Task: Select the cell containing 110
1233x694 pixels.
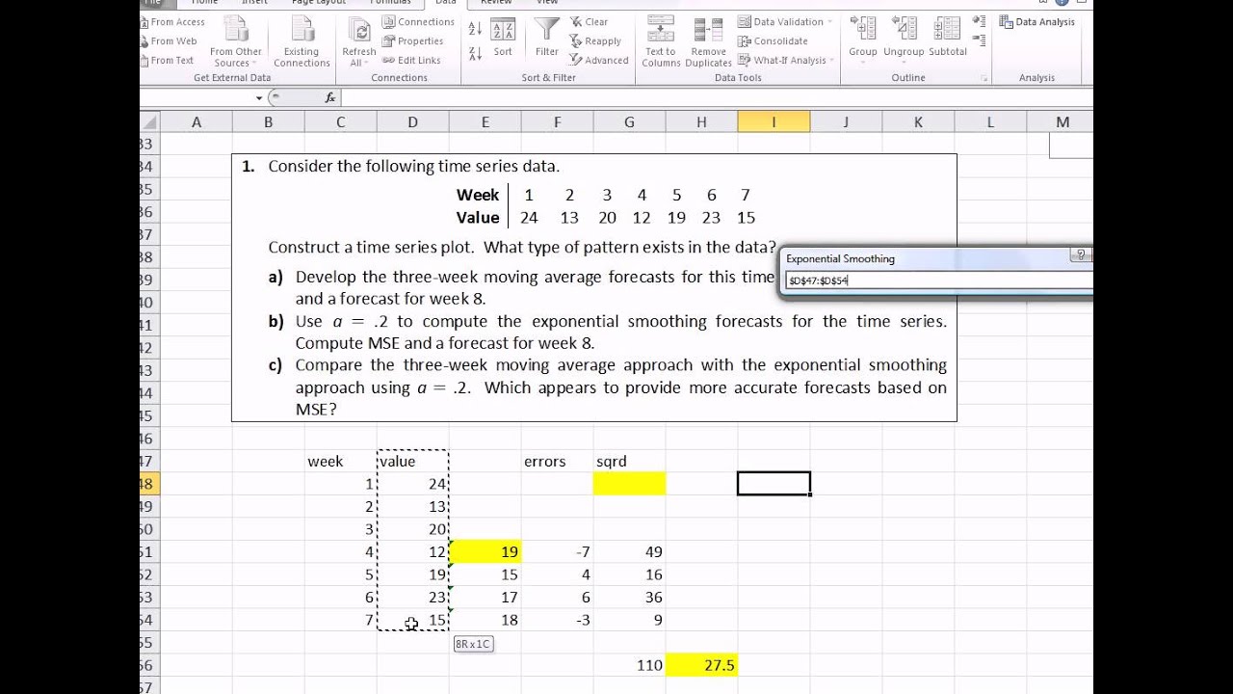Action: (x=629, y=665)
